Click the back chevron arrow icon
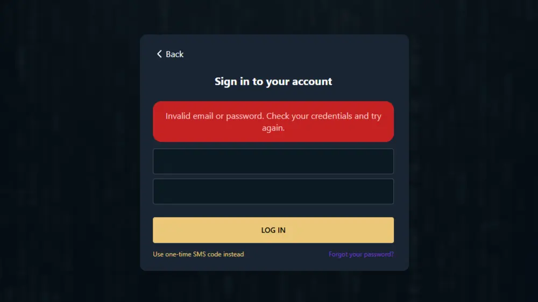The width and height of the screenshot is (538, 302). tap(159, 54)
